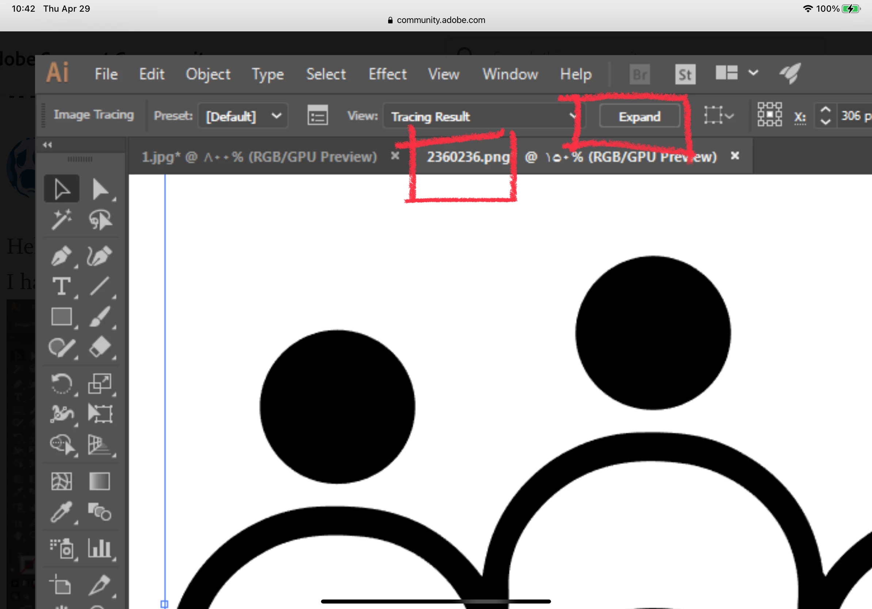The height and width of the screenshot is (609, 872).
Task: Select the Gradient tool
Action: (99, 482)
